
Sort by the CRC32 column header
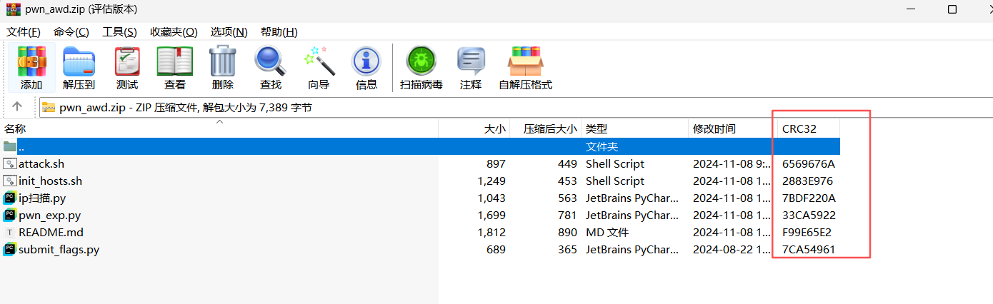[x=799, y=129]
